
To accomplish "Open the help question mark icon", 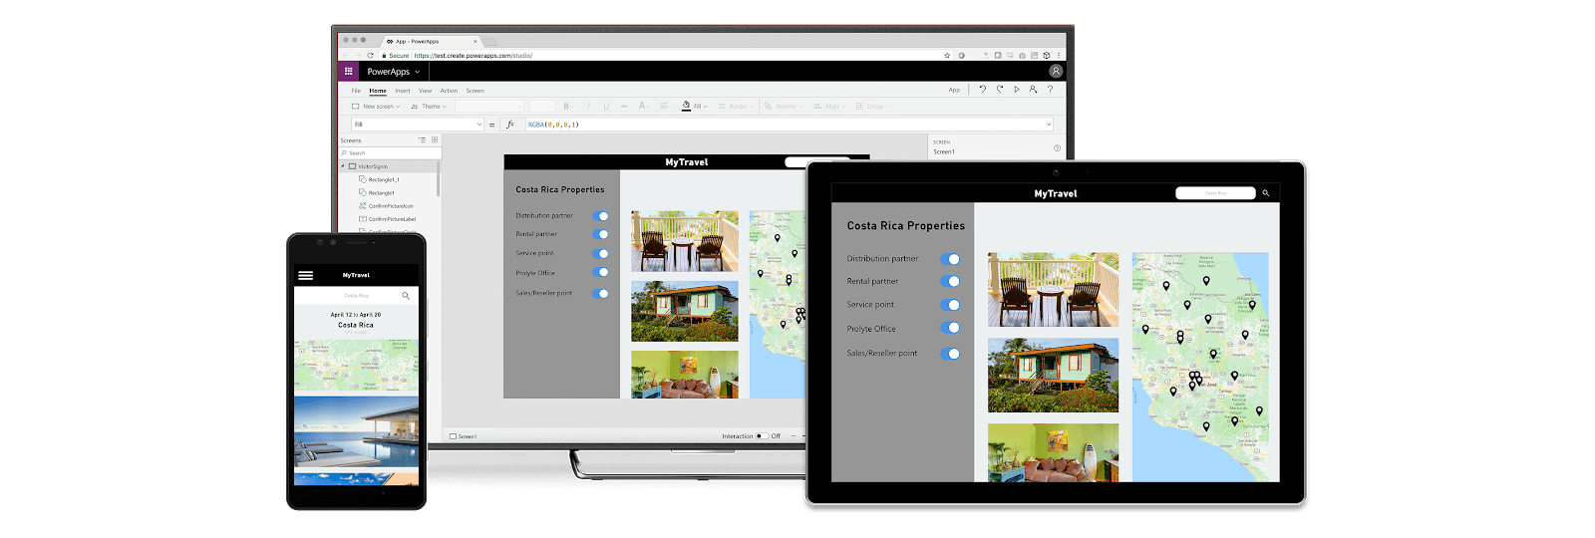I will pyautogui.click(x=1050, y=90).
